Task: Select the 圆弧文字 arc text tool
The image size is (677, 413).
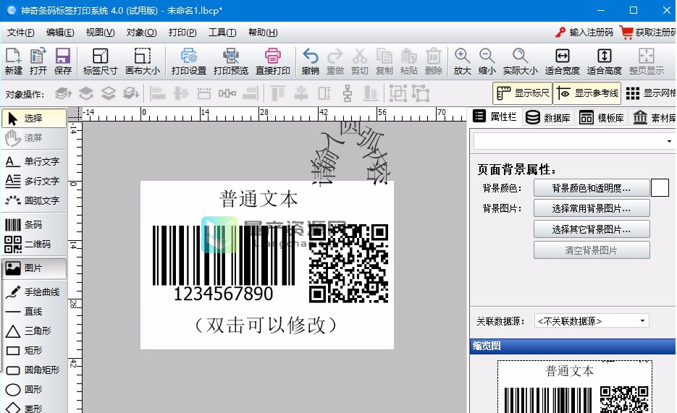Action: [x=34, y=200]
